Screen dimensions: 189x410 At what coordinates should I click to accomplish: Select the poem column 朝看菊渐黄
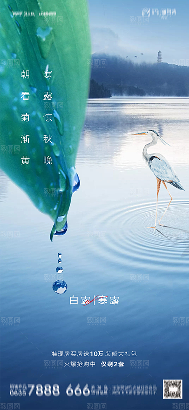tap(25, 117)
